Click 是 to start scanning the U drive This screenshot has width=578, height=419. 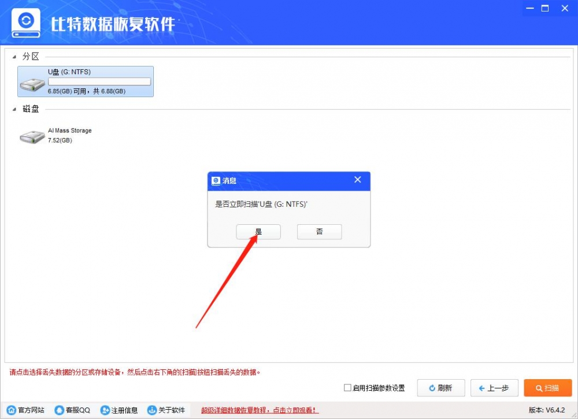(x=258, y=231)
